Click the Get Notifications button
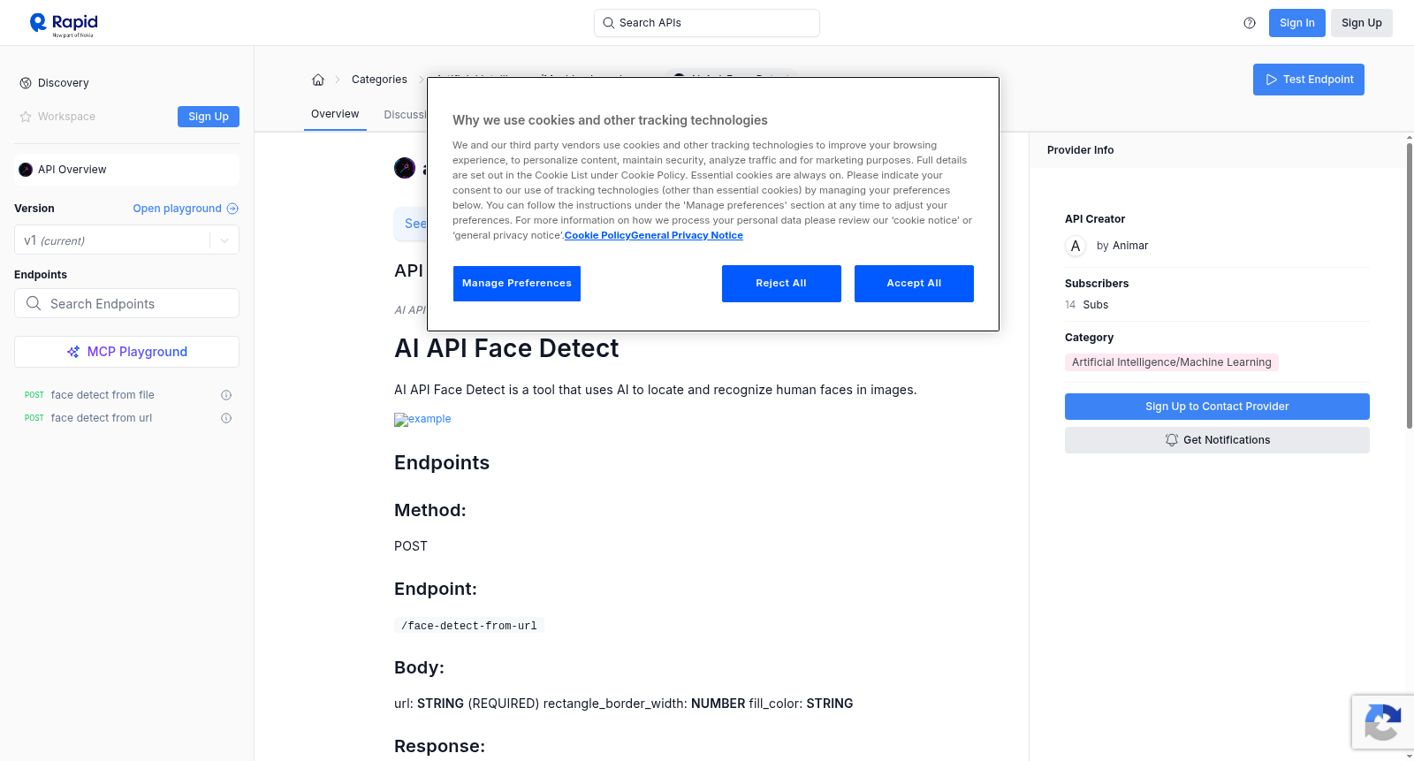The image size is (1414, 761). (x=1217, y=440)
